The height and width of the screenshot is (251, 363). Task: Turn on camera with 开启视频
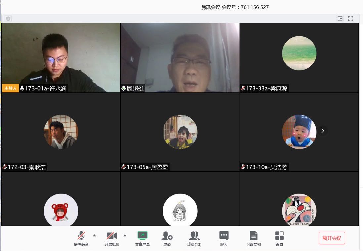[112, 238]
